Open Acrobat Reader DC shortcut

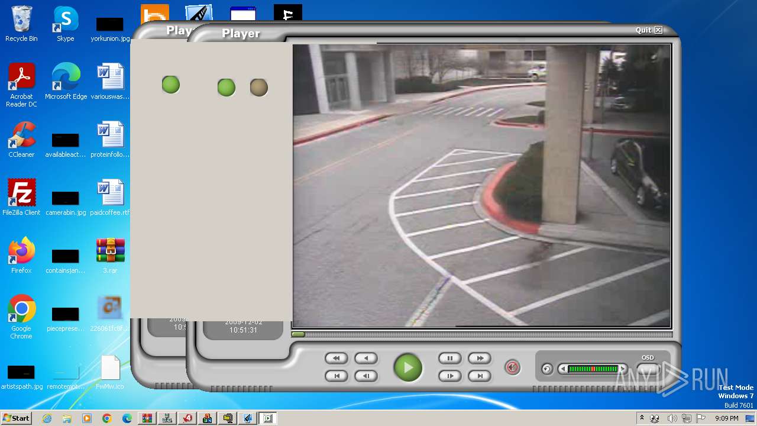click(x=21, y=85)
